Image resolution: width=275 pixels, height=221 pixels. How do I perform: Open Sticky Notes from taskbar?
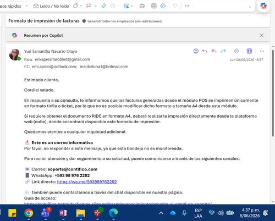[12, 213]
